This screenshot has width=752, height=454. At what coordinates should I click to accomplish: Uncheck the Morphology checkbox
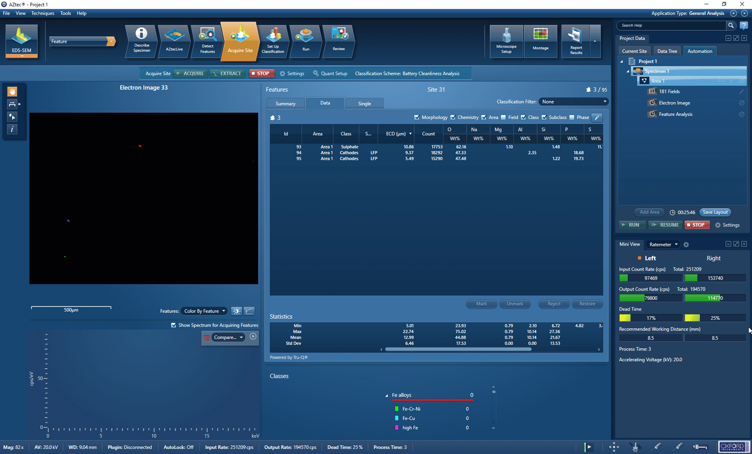(x=417, y=118)
